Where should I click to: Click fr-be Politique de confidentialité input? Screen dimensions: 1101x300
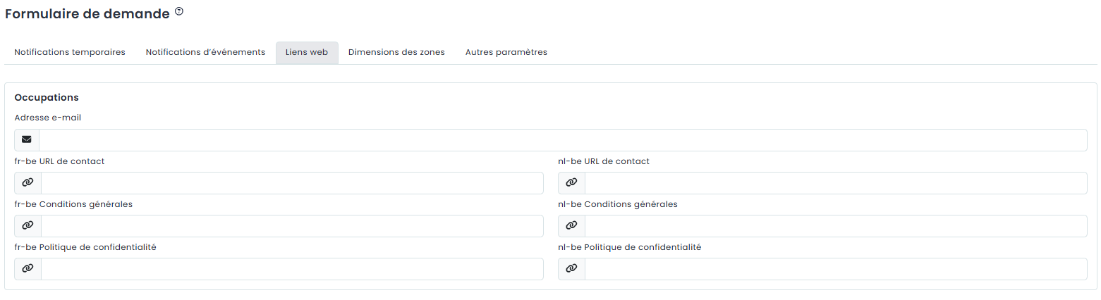tap(292, 269)
